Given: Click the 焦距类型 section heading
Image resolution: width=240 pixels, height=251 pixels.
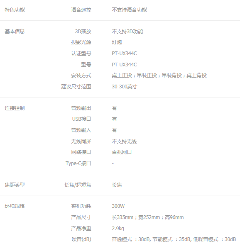Looking at the screenshot, I should (x=15, y=185).
